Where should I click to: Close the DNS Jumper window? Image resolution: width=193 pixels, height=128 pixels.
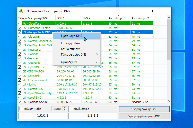(x=165, y=11)
